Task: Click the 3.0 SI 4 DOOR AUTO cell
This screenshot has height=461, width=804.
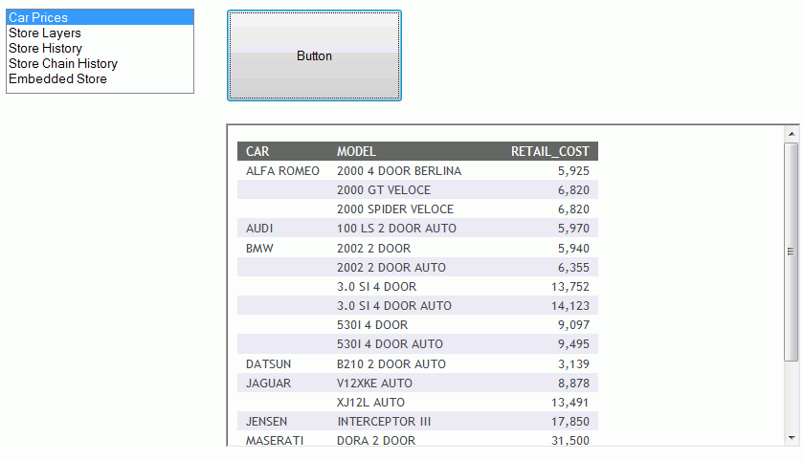Action: pyautogui.click(x=393, y=306)
